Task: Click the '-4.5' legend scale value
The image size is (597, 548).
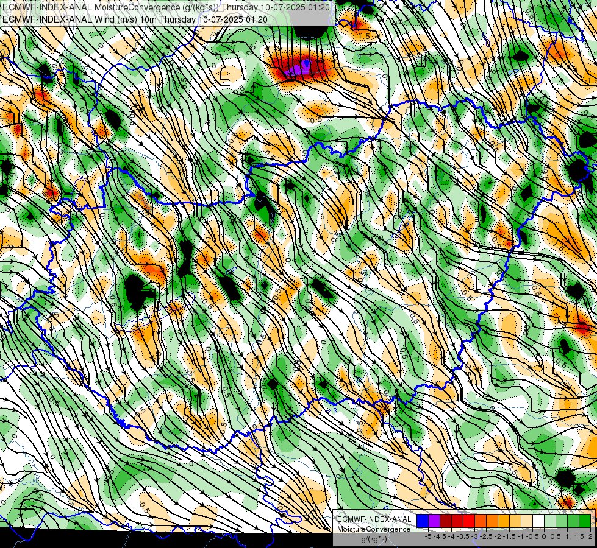Action: pyautogui.click(x=441, y=536)
